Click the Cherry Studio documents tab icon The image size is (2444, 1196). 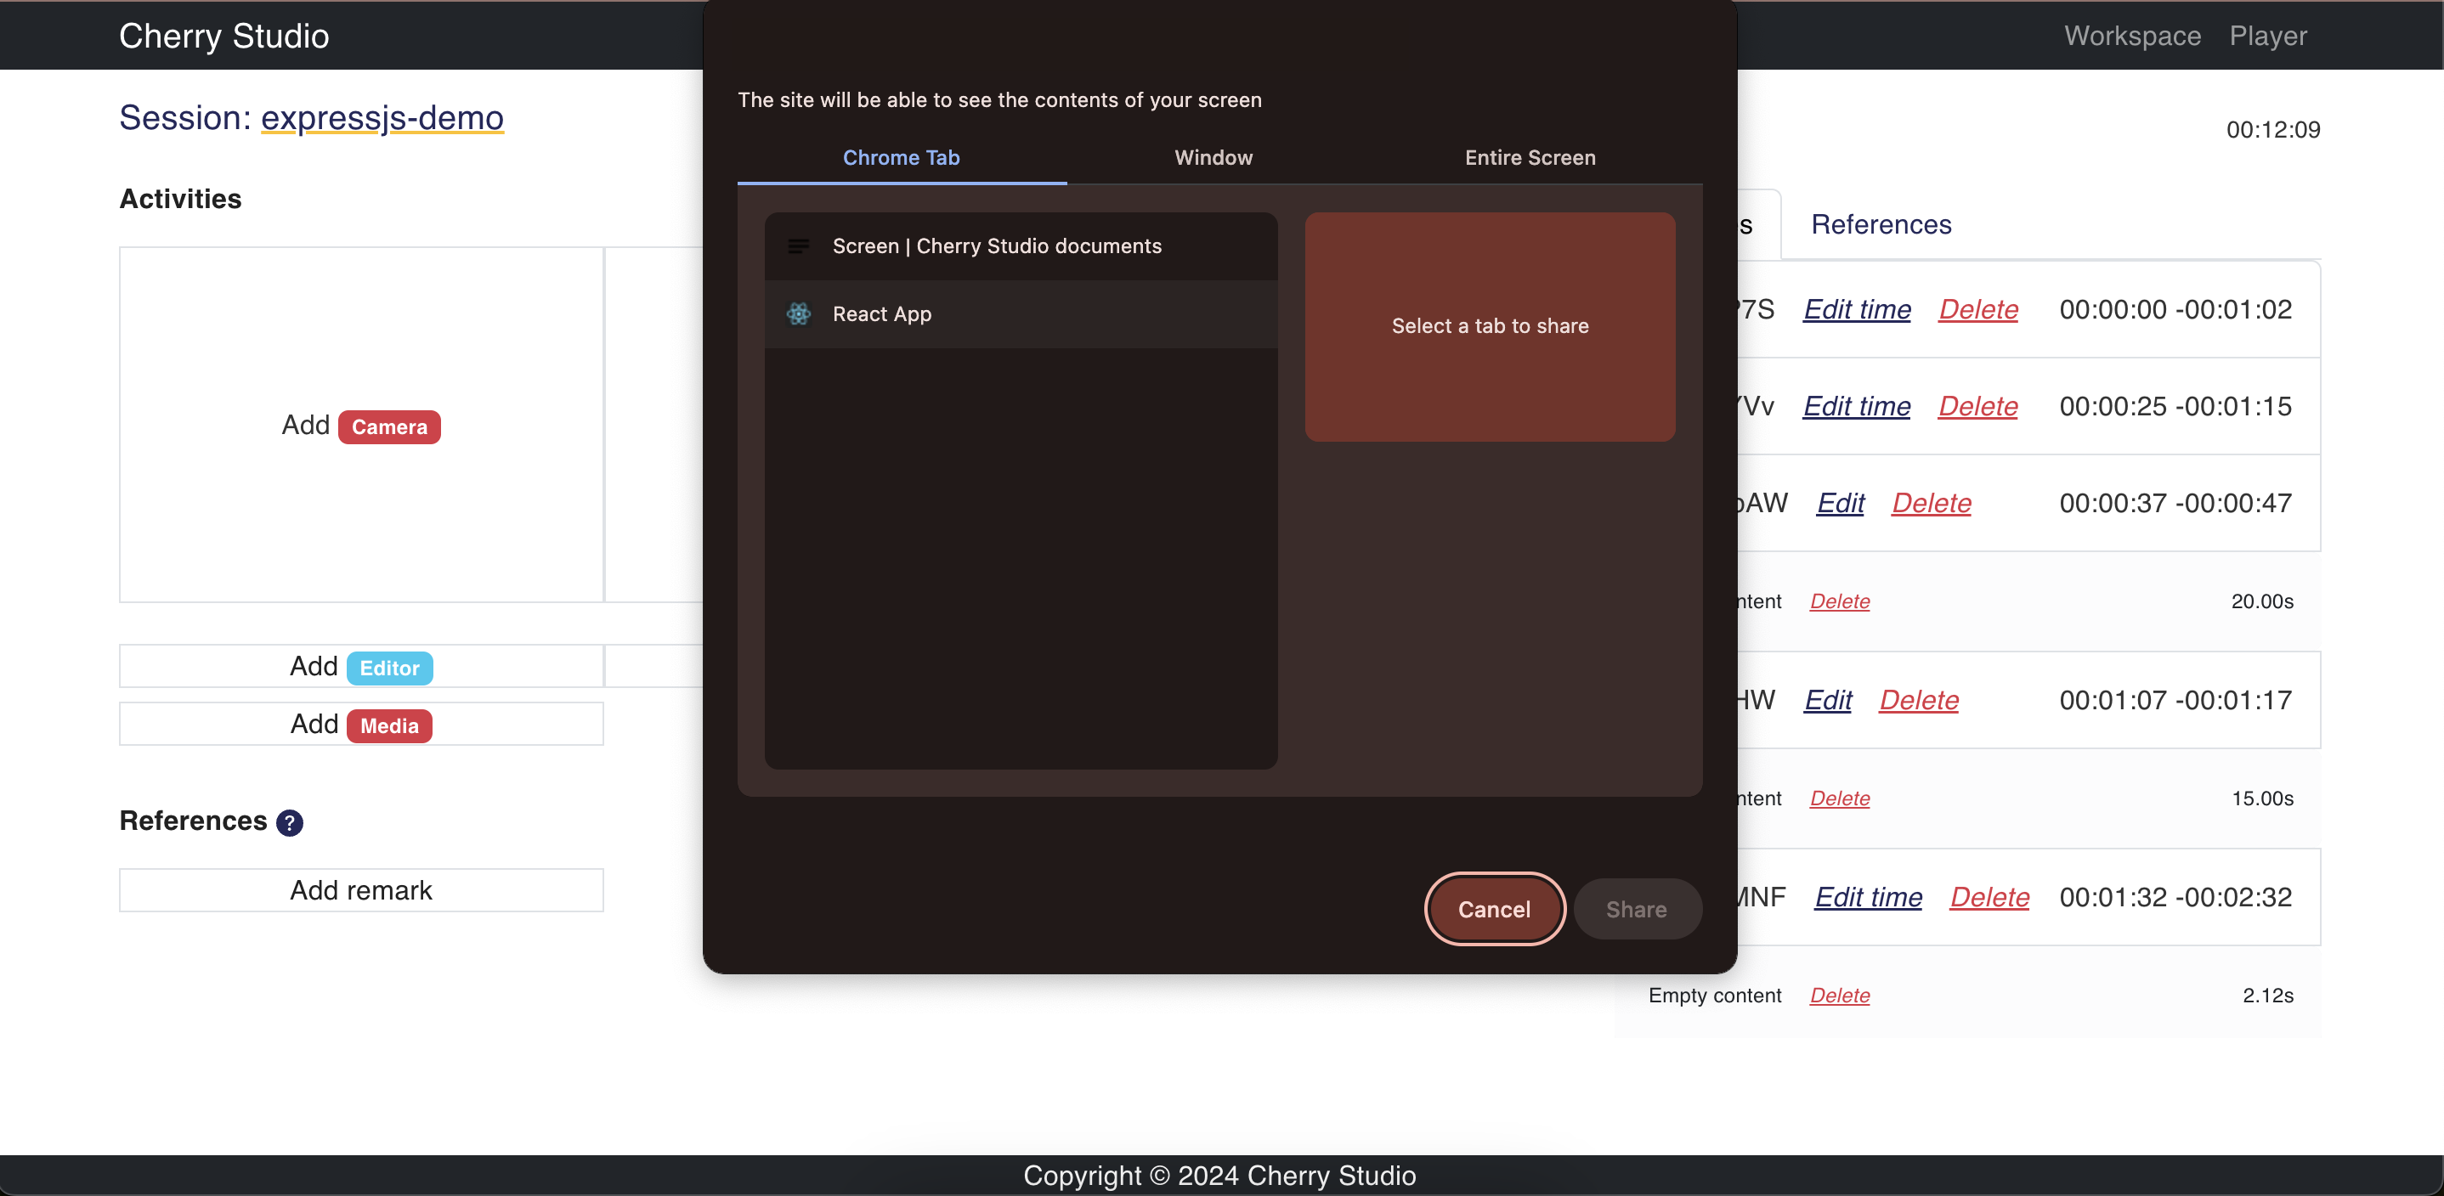pos(798,246)
